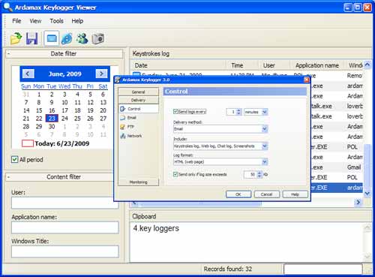Click the Today: 6/23/2009 link
The height and width of the screenshot is (277, 375).
point(62,143)
